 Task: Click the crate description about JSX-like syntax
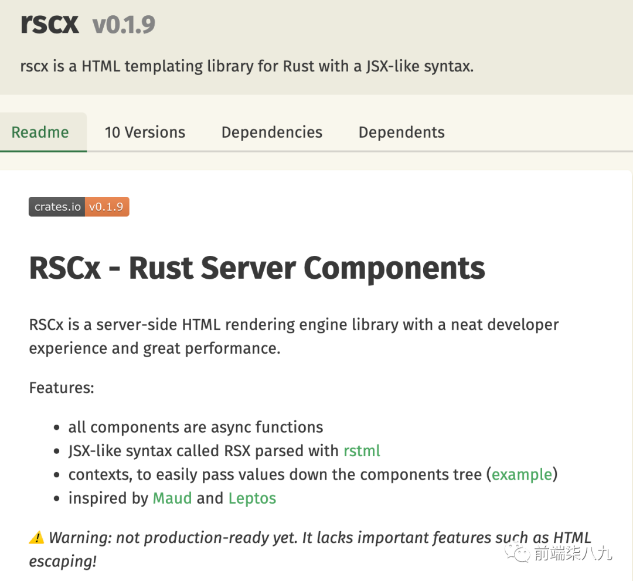[x=247, y=66]
